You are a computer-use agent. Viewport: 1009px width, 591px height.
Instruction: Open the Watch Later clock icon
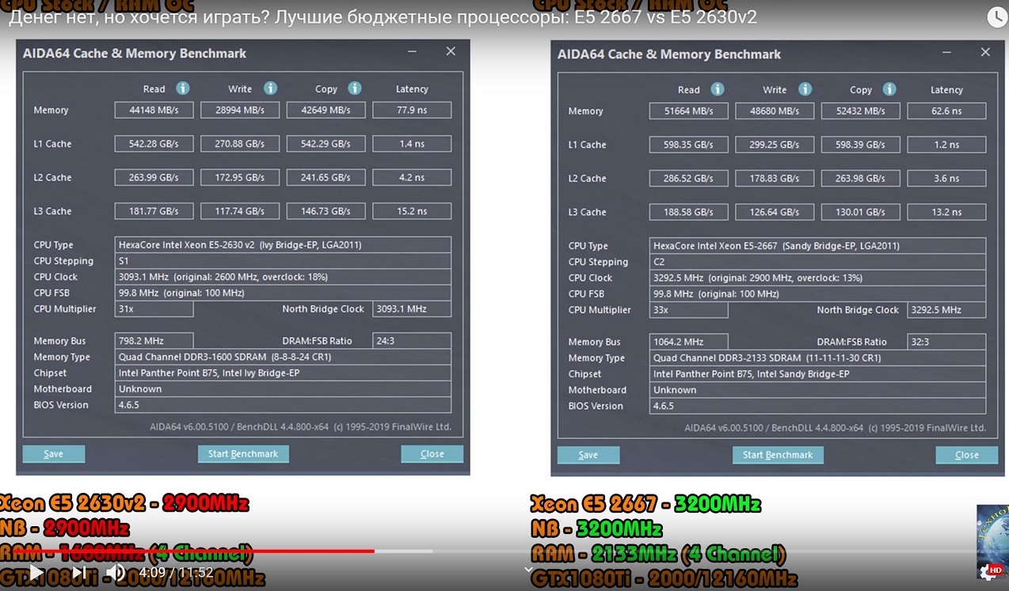pos(996,17)
